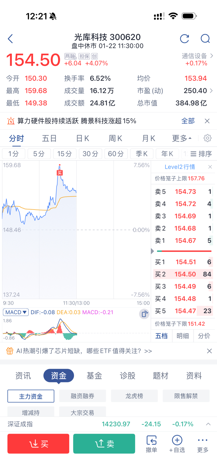The image size is (217, 473).
Task: Switch to the 明细 order tab
Action: (183, 336)
